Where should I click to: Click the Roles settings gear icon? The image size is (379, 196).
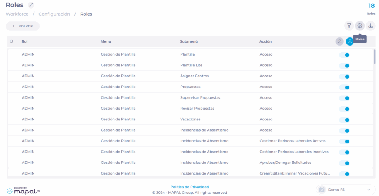pos(360,26)
